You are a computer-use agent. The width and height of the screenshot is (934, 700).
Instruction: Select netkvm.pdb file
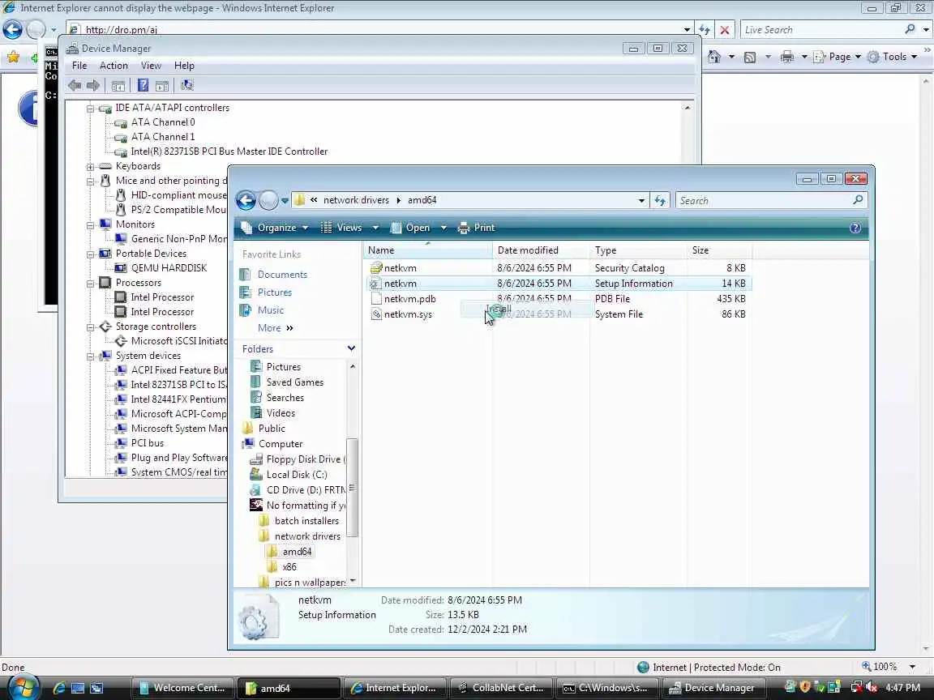tap(409, 299)
